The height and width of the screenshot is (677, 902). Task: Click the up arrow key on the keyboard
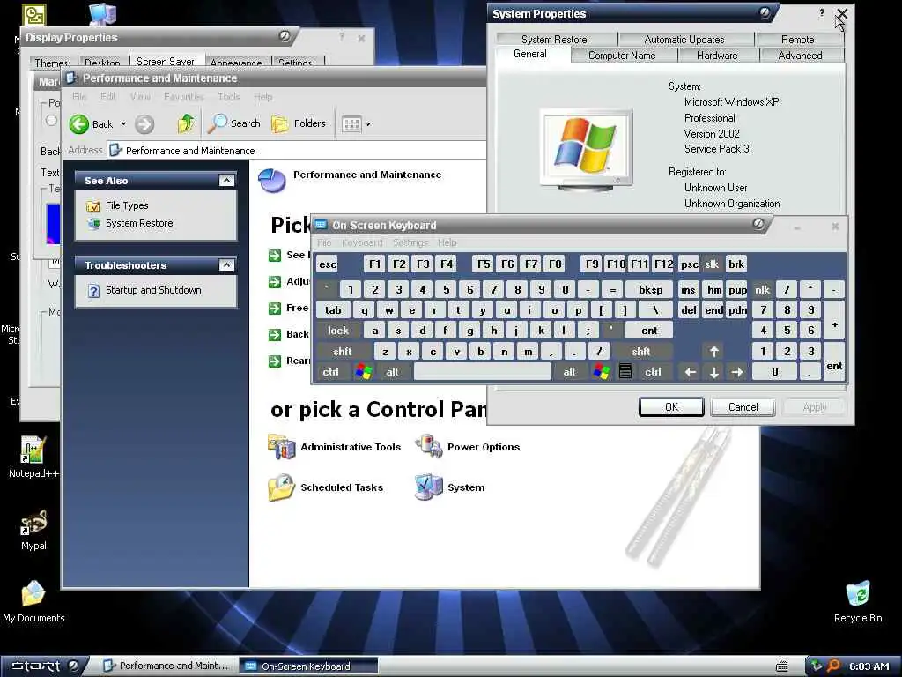(713, 351)
